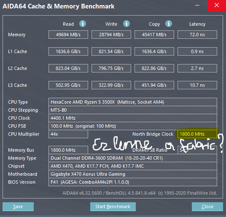Select L3 Cache latency 10.7 ns
The image size is (226, 217).
(197, 85)
